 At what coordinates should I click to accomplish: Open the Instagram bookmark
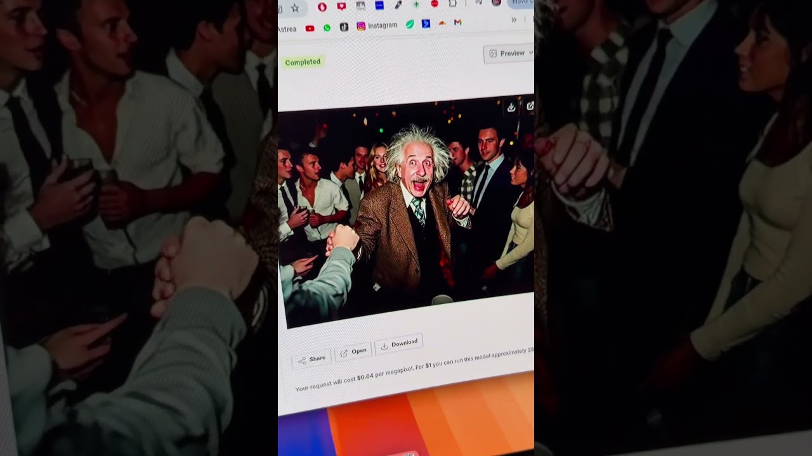pyautogui.click(x=377, y=25)
